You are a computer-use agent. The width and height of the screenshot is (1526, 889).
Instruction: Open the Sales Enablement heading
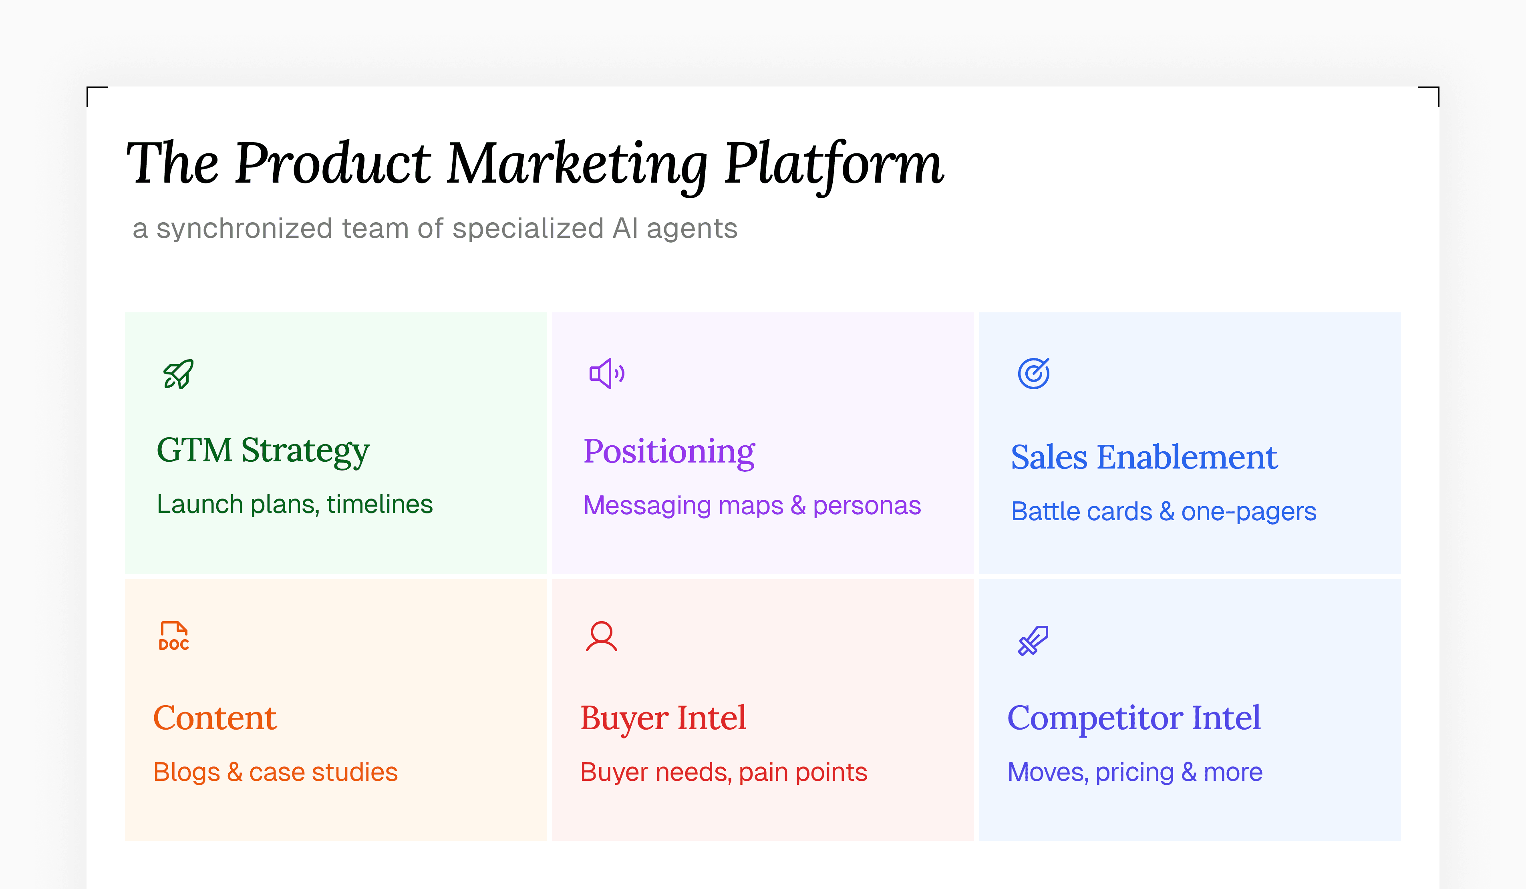[x=1144, y=457]
